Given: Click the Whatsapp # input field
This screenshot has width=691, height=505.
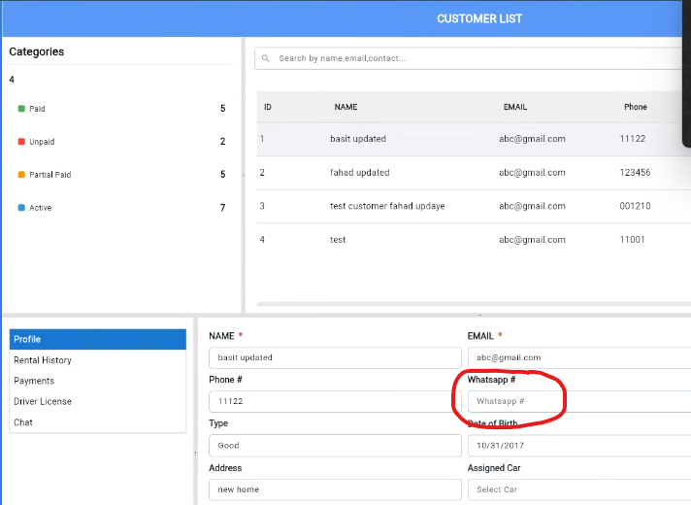Looking at the screenshot, I should click(x=578, y=401).
